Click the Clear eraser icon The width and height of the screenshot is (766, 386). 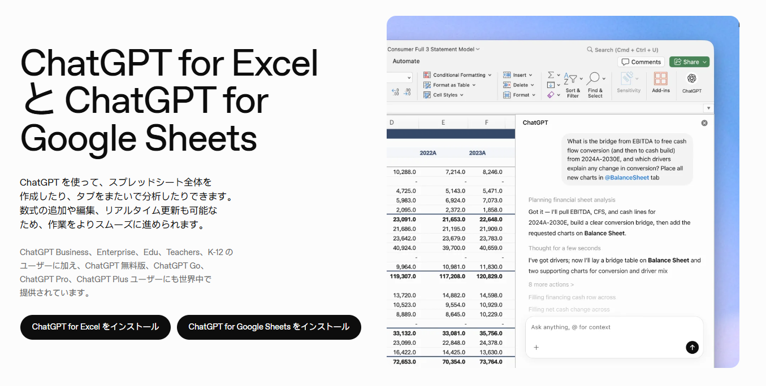tap(551, 95)
